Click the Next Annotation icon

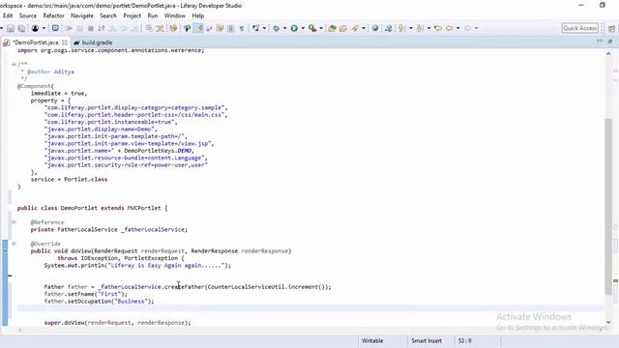pos(402,28)
